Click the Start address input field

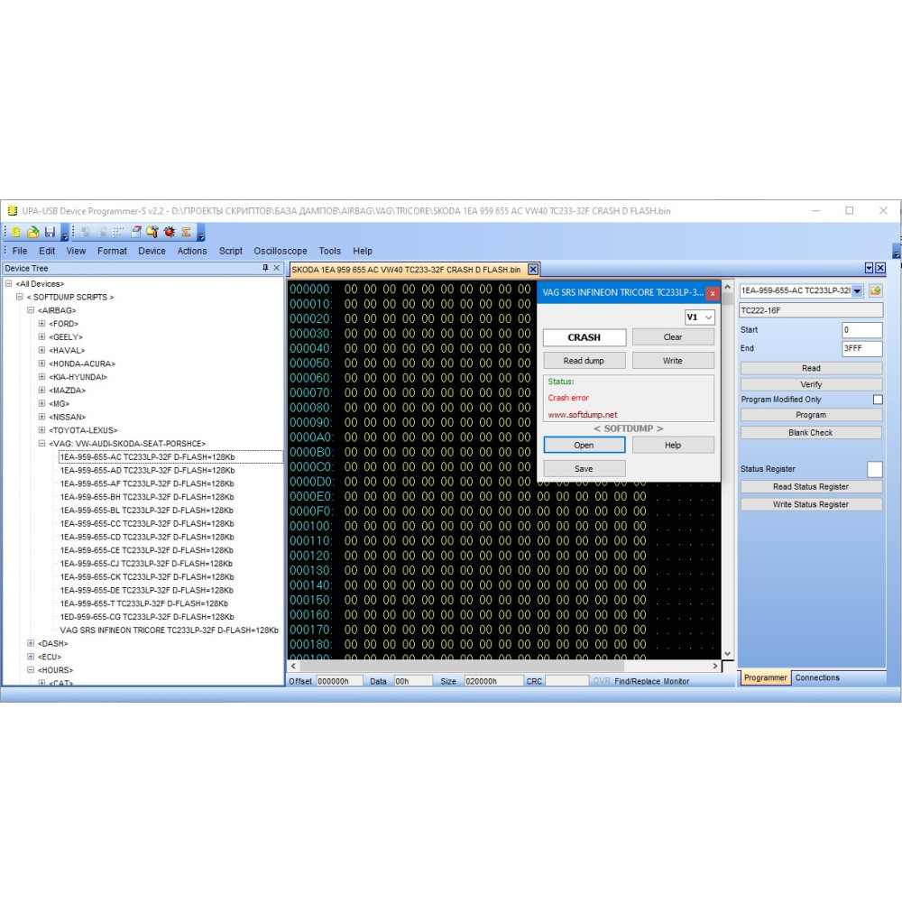click(861, 329)
